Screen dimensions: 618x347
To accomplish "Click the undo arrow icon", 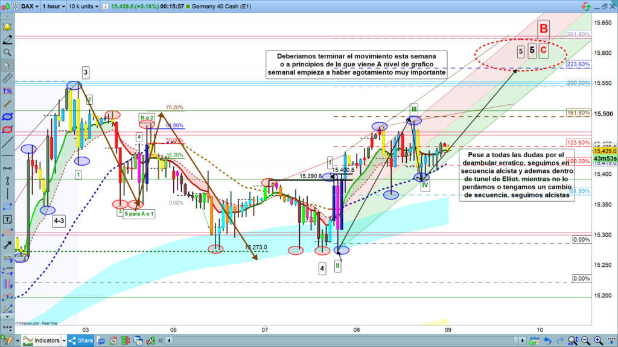I will click(547, 340).
